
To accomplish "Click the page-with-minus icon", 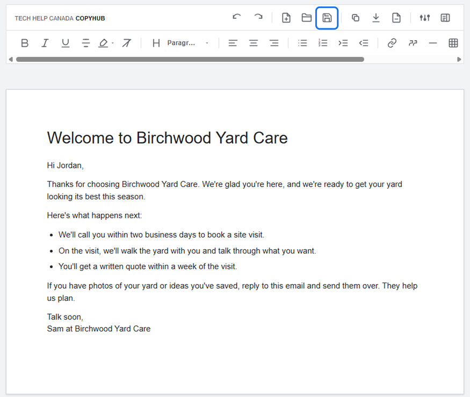I will click(x=396, y=18).
